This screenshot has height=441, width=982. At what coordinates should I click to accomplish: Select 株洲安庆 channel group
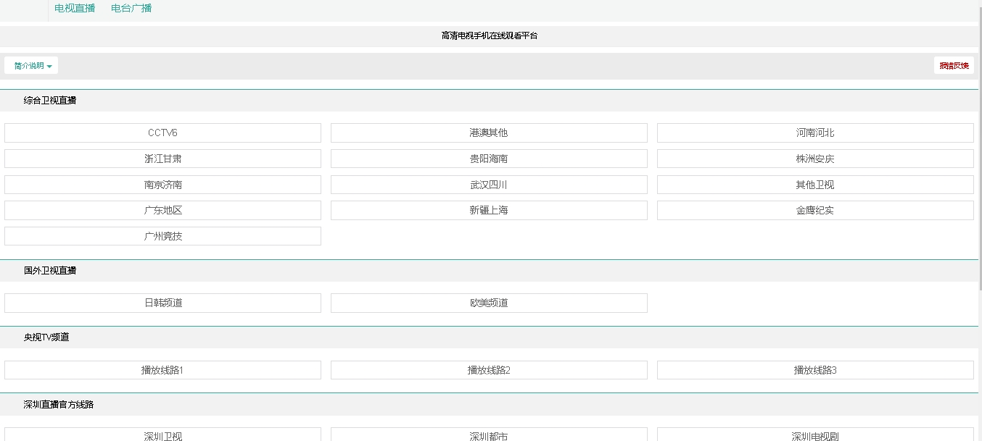tap(815, 159)
